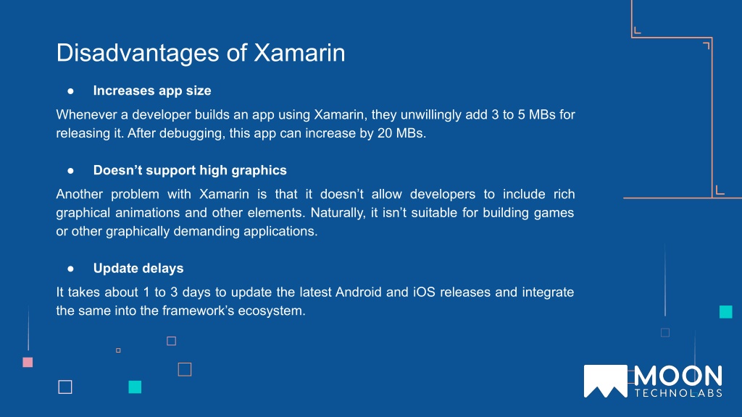Screen dimensions: 742x417
Task: Click the paragraph about adding 3 to 5 MBs
Action: 315,124
